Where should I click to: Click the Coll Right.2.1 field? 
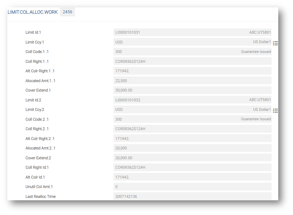point(192,129)
